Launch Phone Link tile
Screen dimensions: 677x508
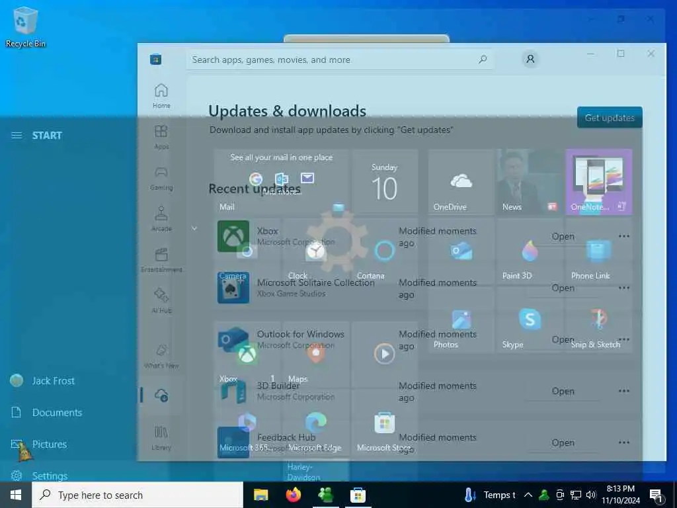tap(598, 251)
